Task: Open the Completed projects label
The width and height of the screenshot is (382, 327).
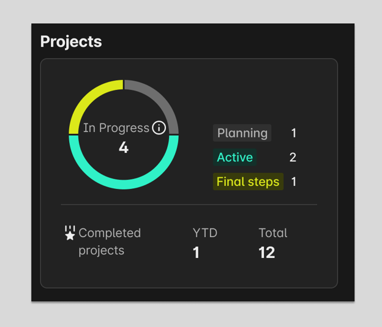Action: [x=110, y=241]
